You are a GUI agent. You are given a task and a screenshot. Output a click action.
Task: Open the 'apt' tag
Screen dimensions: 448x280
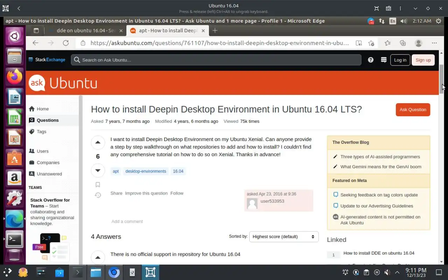(116, 171)
